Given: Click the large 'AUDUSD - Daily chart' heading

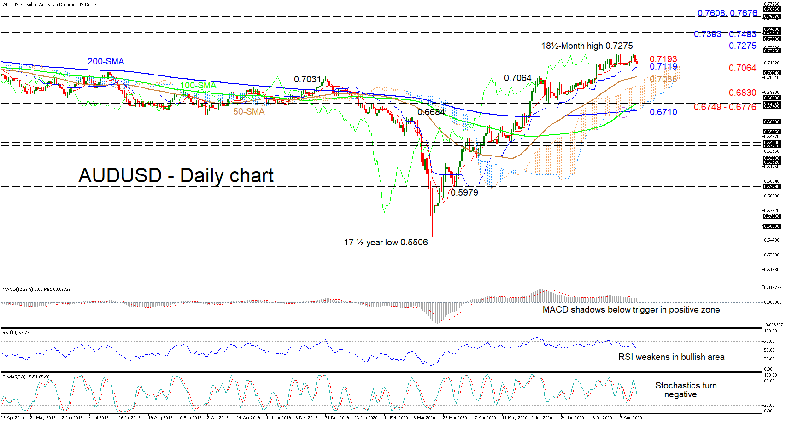Looking at the screenshot, I should point(176,175).
